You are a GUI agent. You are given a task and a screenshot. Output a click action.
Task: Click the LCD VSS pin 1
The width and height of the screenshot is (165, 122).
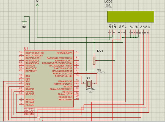pyautogui.click(x=110, y=32)
